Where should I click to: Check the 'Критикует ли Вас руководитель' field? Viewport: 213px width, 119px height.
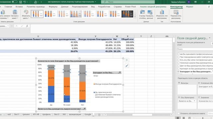[178, 68]
